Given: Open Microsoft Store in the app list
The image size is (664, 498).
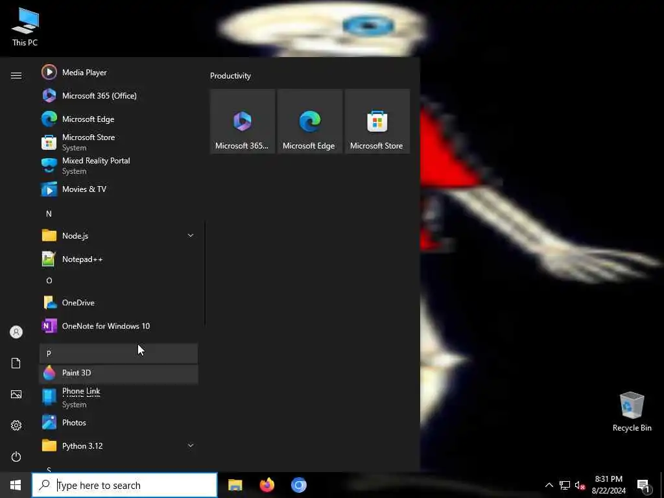Looking at the screenshot, I should tap(119, 142).
